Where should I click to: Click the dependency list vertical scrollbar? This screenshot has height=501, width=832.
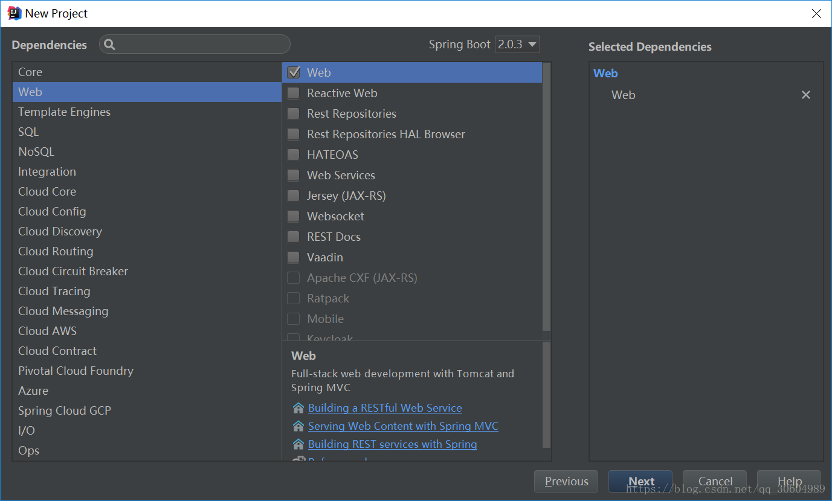[546, 197]
